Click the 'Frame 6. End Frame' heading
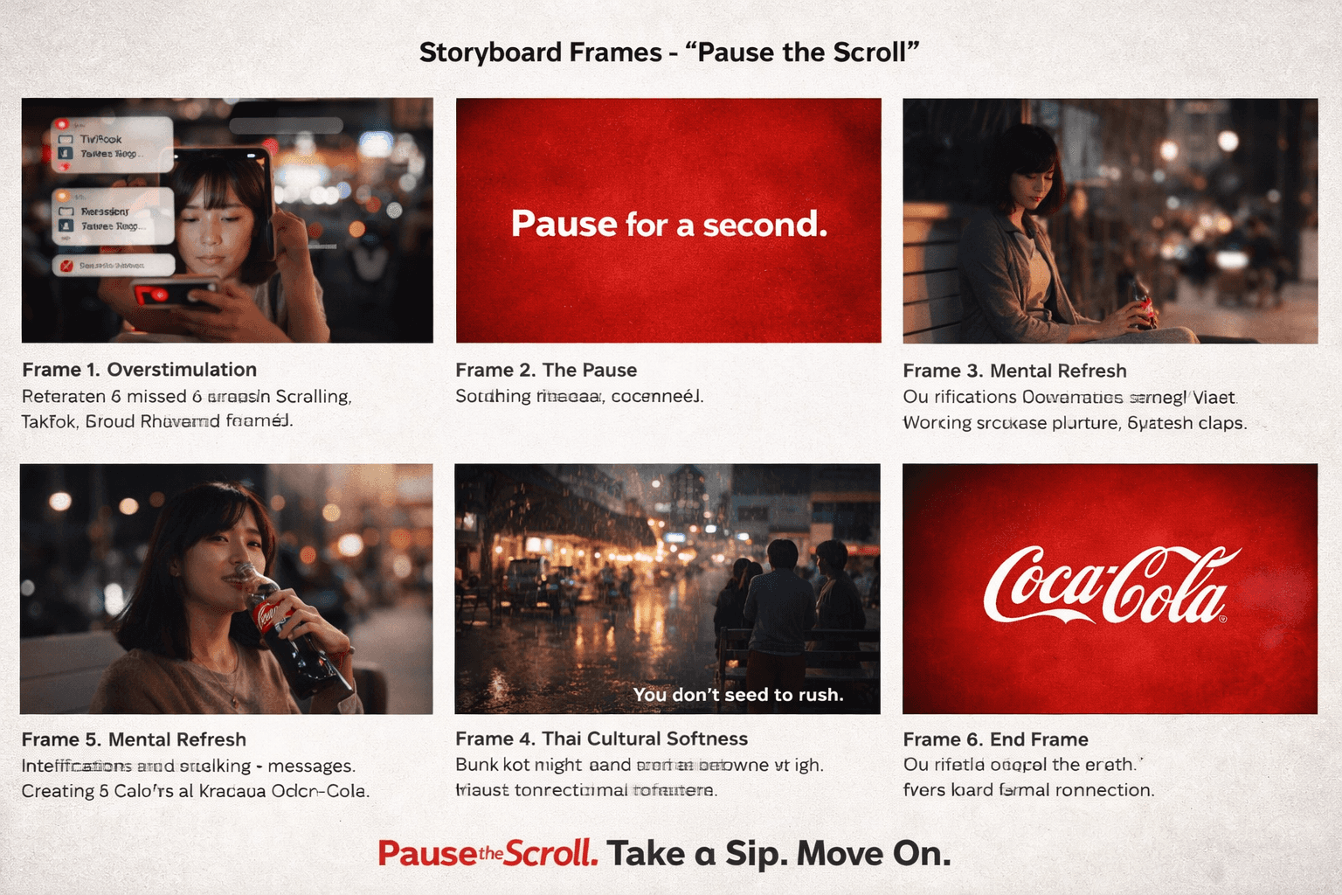The image size is (1342, 895). tap(995, 739)
